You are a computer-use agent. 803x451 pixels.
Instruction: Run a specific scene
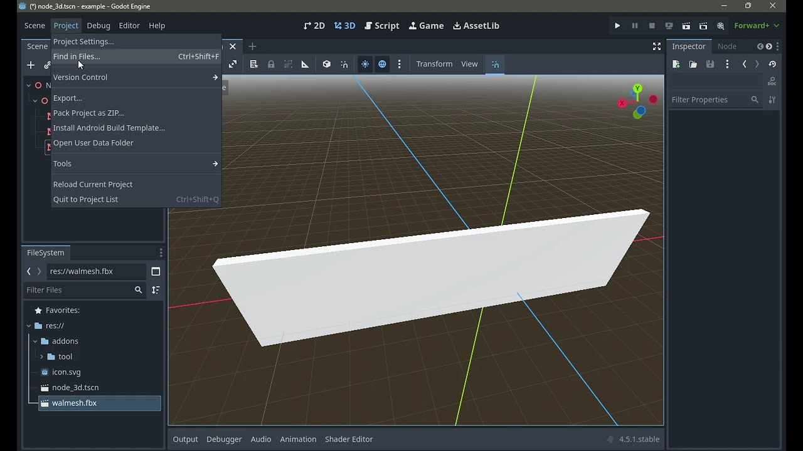[703, 26]
